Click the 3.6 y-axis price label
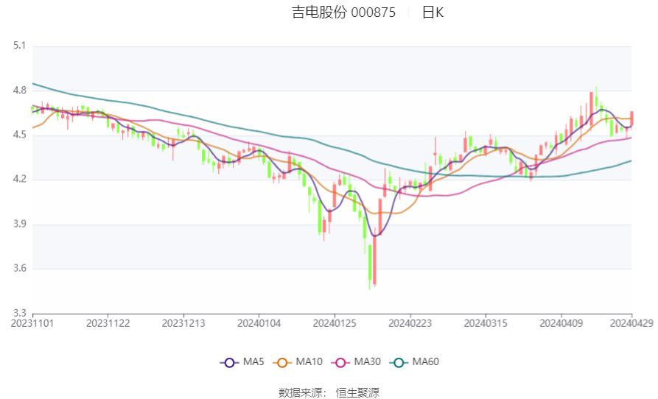Viewport: 658px width, 399px height. pos(19,269)
